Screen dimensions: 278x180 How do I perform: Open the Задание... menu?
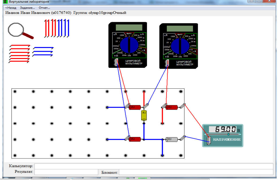coord(28,8)
